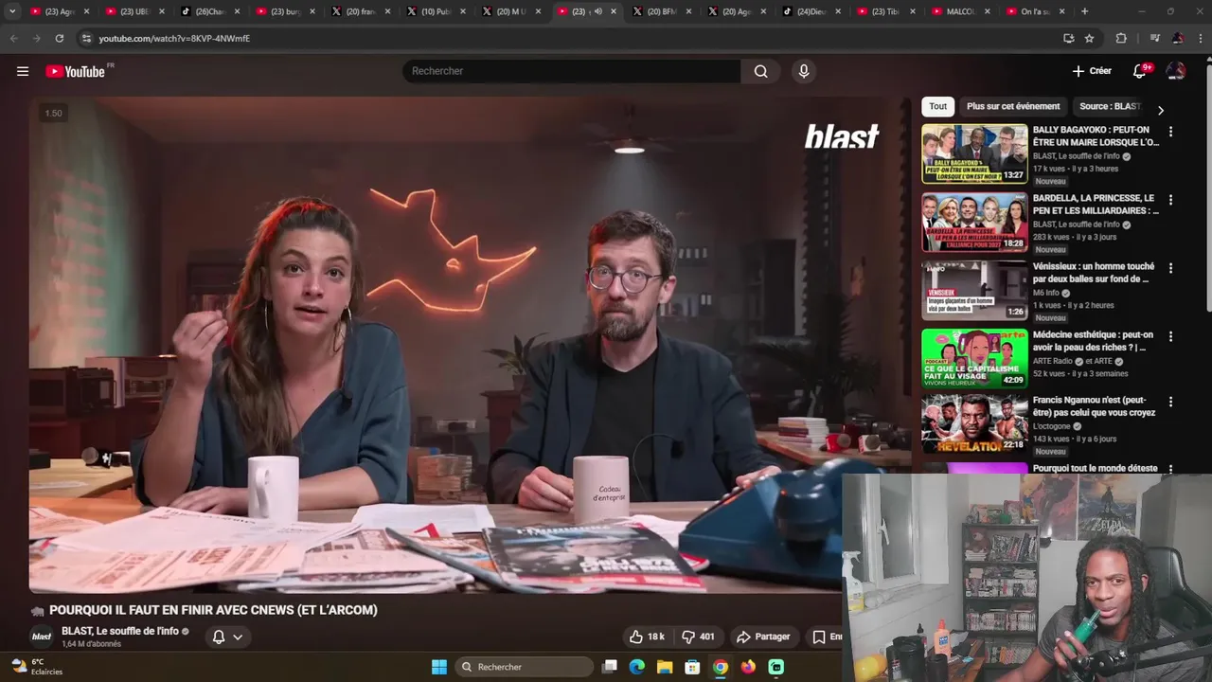
Task: Open ARTE Radio channel name link
Action: point(1053,361)
